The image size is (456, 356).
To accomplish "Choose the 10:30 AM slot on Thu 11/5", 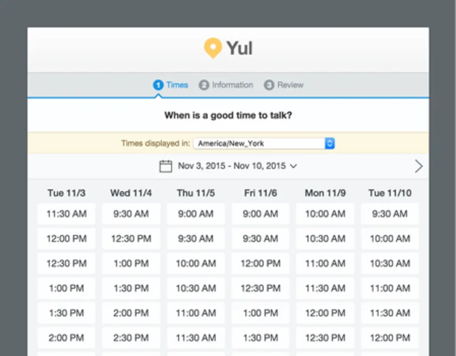I will click(196, 288).
